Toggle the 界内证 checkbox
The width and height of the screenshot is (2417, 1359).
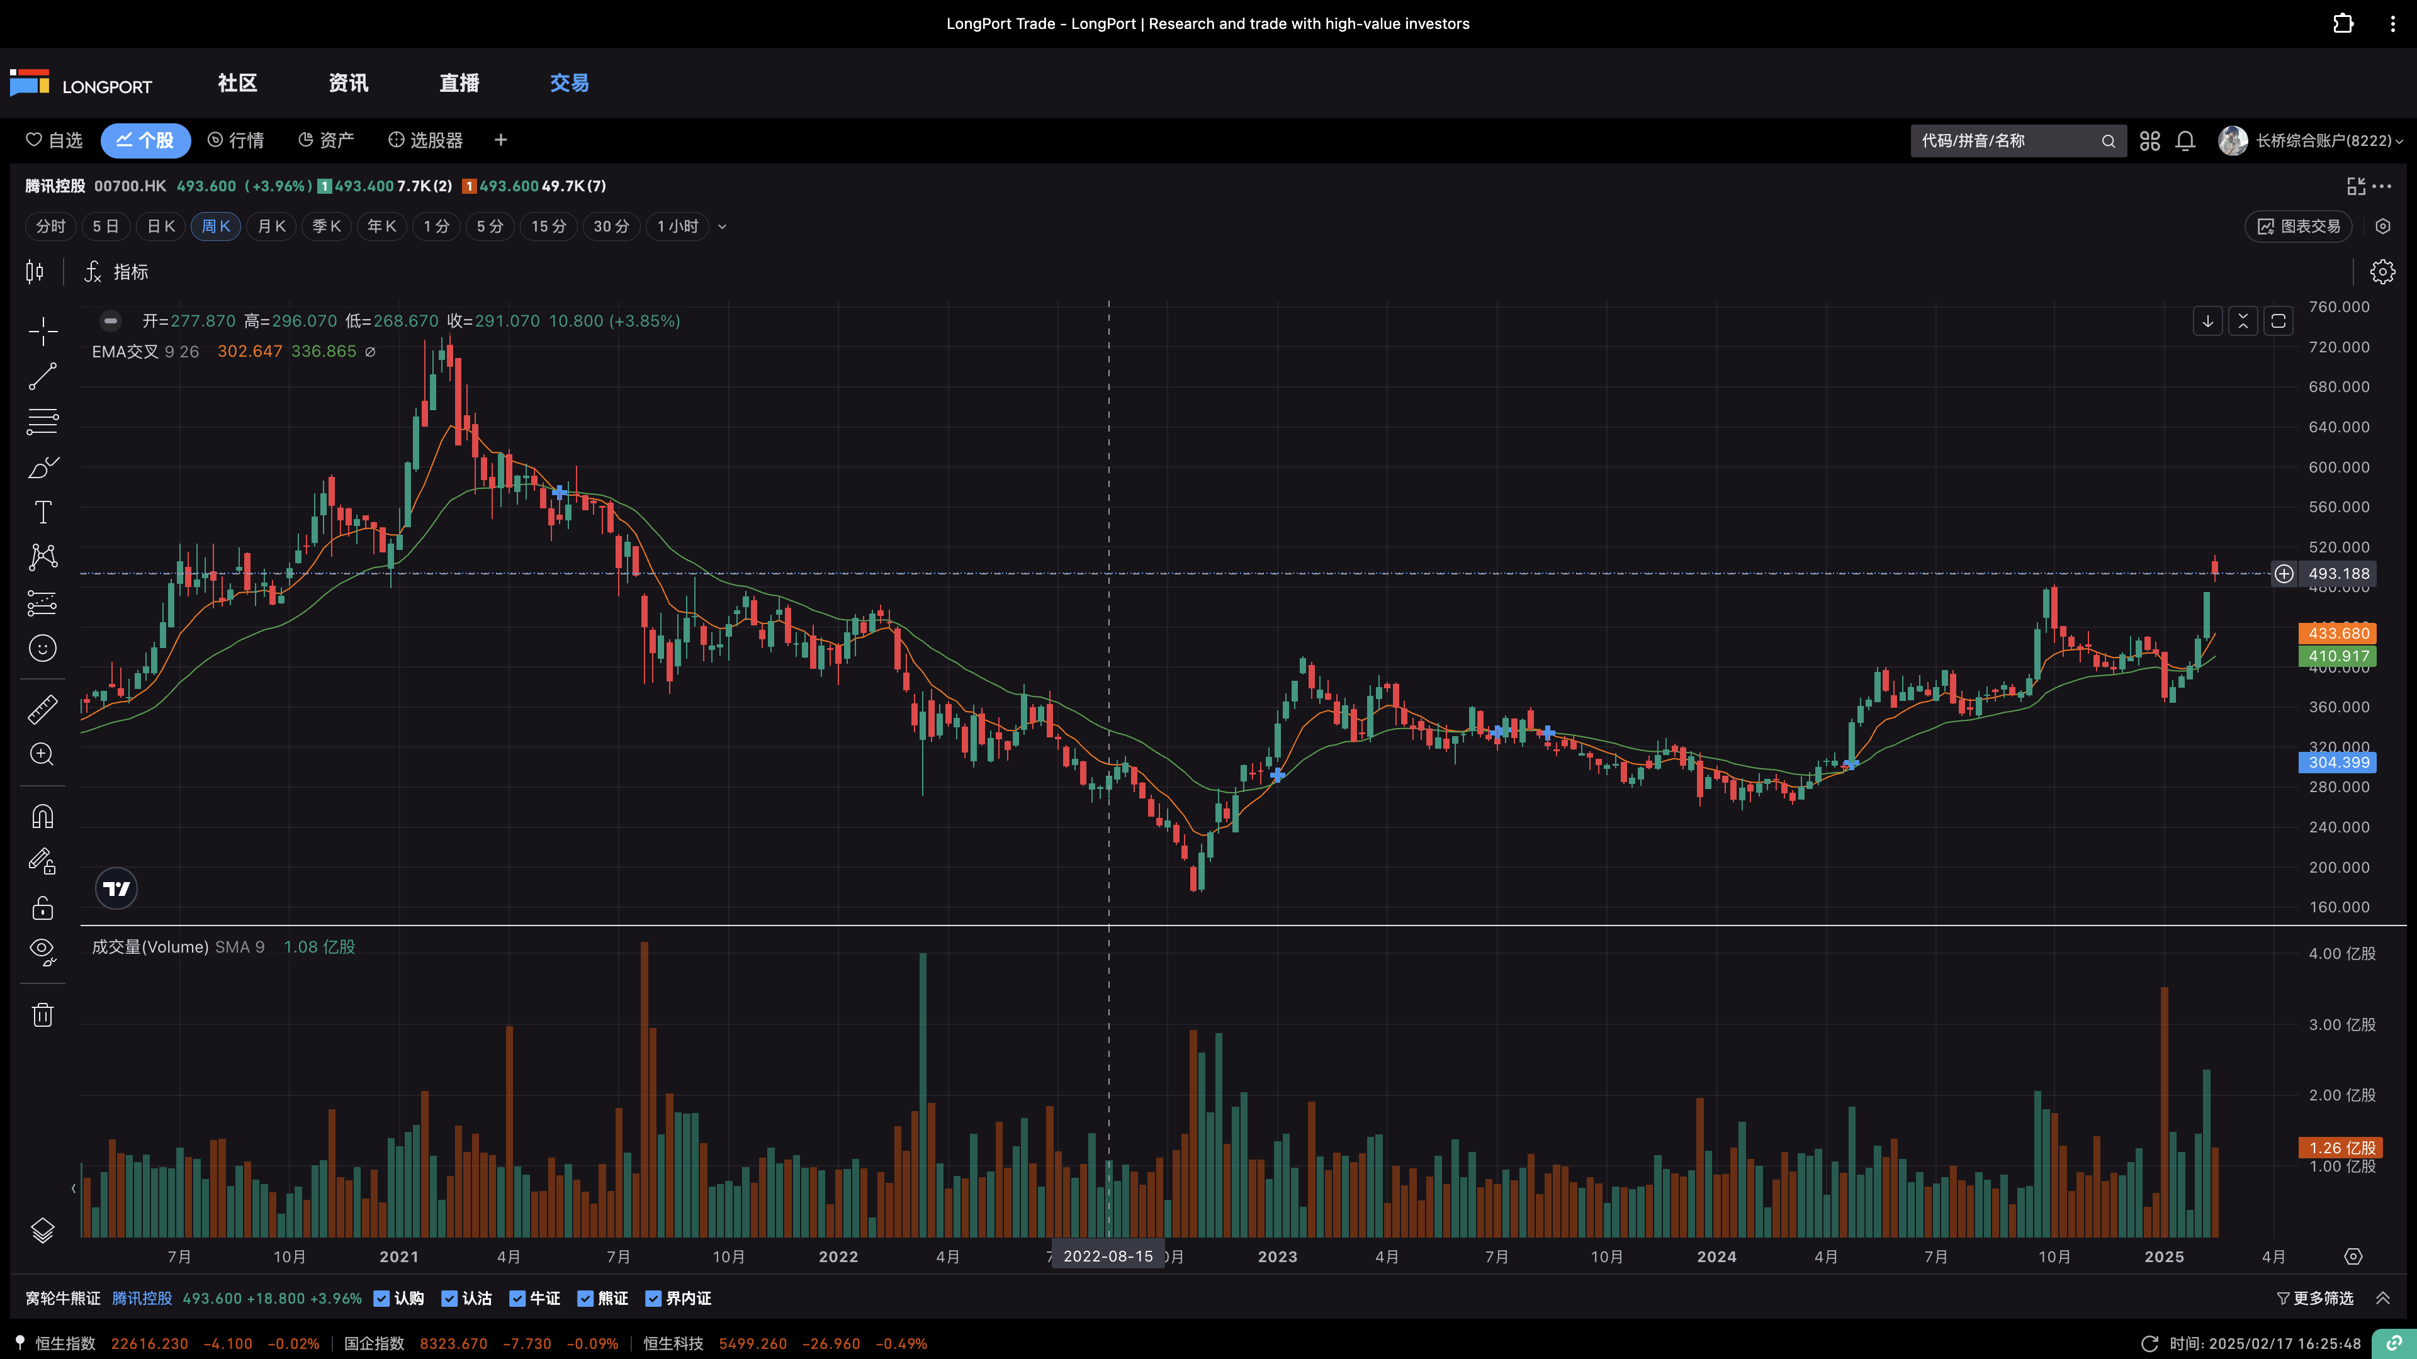[653, 1298]
